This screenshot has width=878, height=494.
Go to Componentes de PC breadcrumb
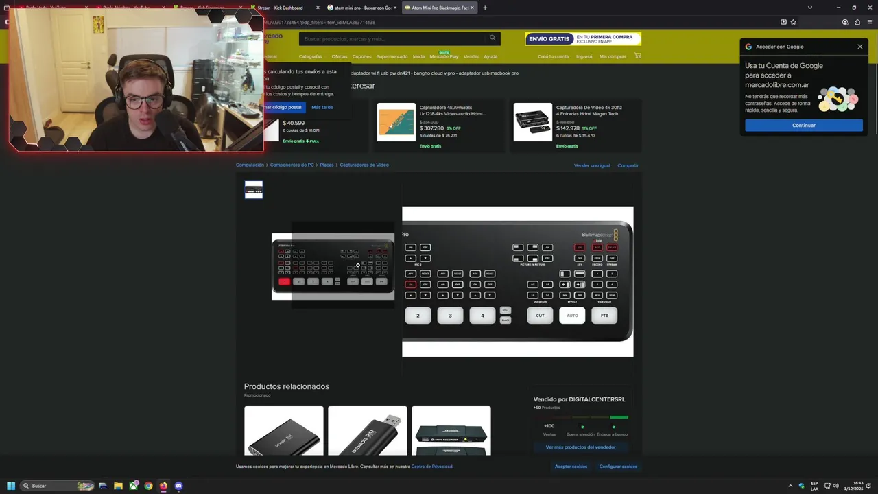click(x=292, y=165)
